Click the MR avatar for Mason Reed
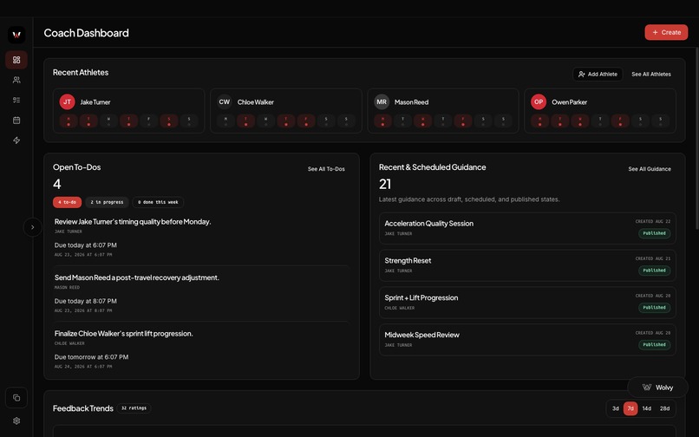The image size is (699, 437). coord(382,101)
